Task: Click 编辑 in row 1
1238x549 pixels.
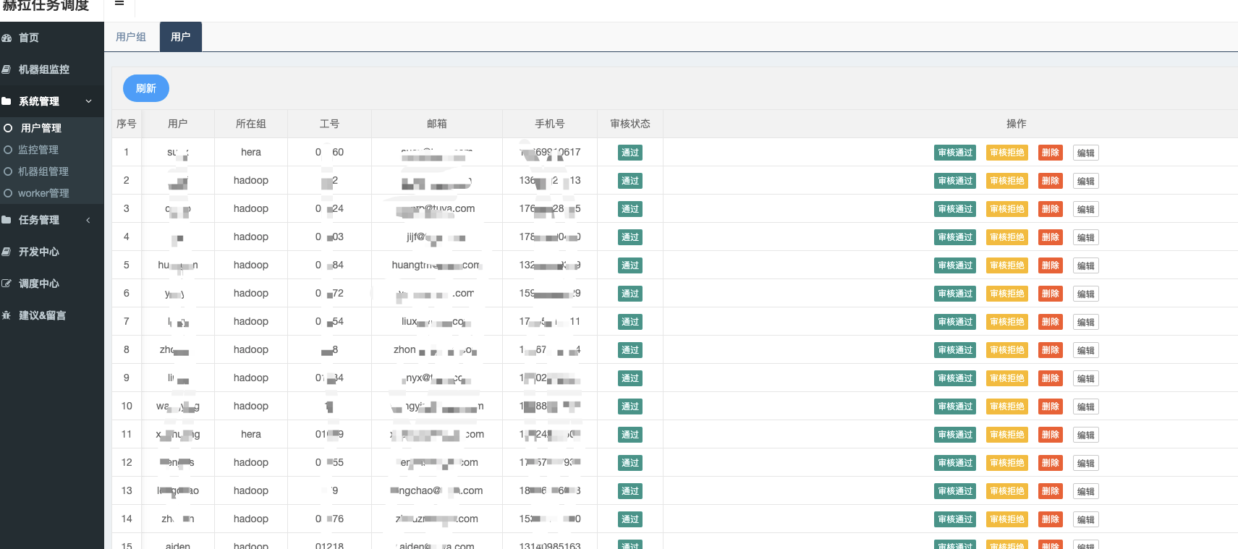Action: tap(1086, 153)
